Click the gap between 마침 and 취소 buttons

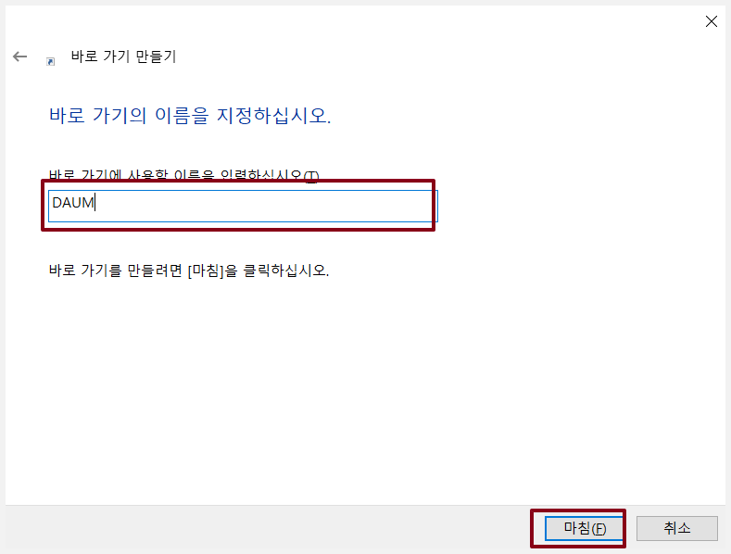(x=630, y=528)
